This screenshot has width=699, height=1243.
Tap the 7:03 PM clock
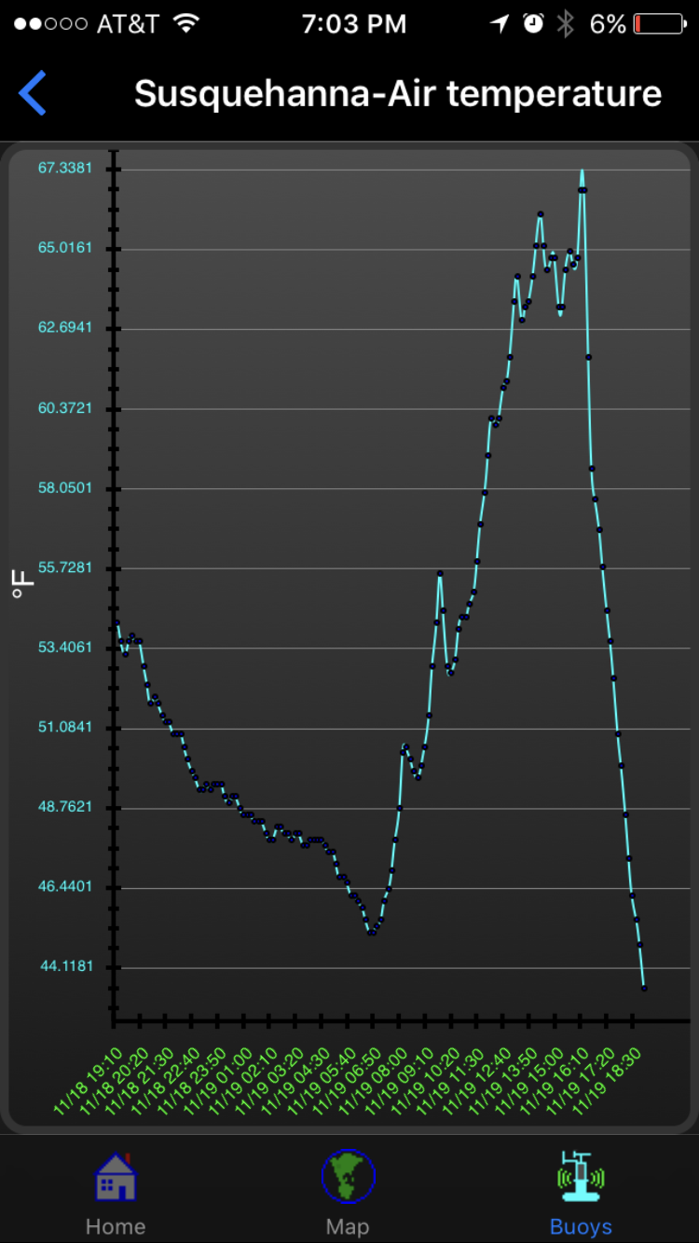click(354, 24)
